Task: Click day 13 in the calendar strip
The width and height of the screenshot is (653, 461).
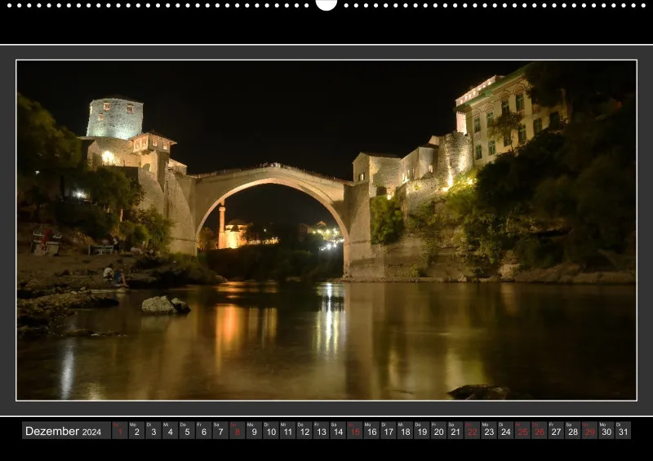Action: tap(322, 431)
